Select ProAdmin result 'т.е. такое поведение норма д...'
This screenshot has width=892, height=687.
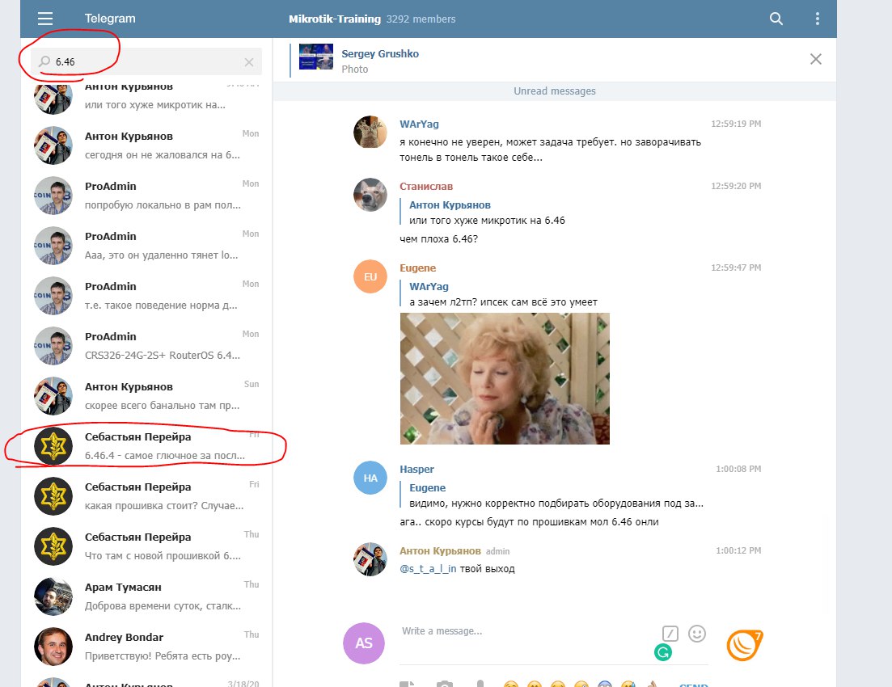pyautogui.click(x=146, y=296)
